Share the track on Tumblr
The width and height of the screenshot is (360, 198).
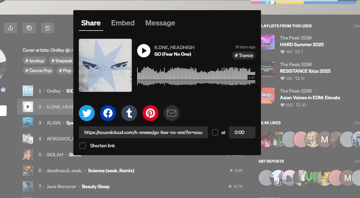click(129, 113)
